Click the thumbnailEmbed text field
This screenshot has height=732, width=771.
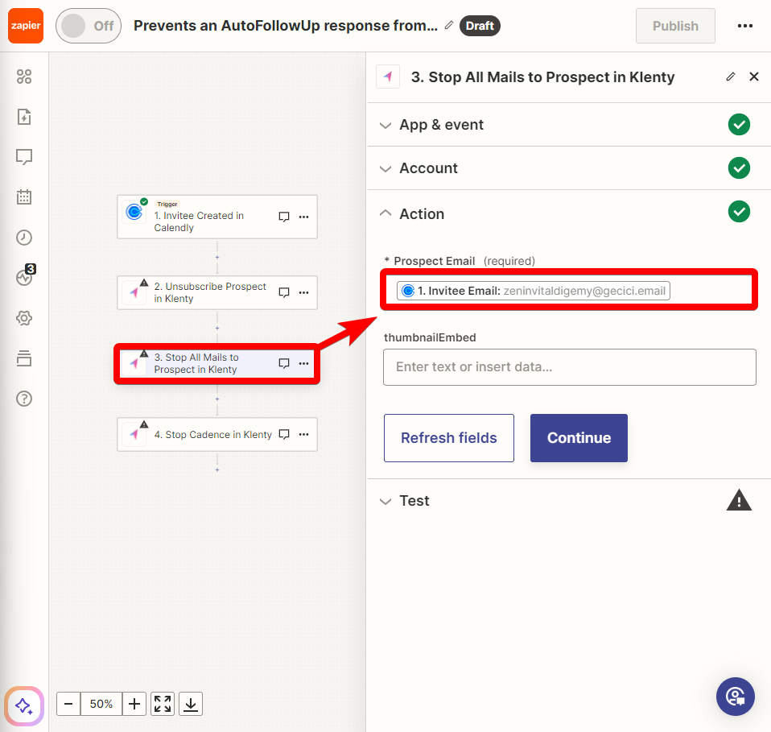[x=570, y=367]
